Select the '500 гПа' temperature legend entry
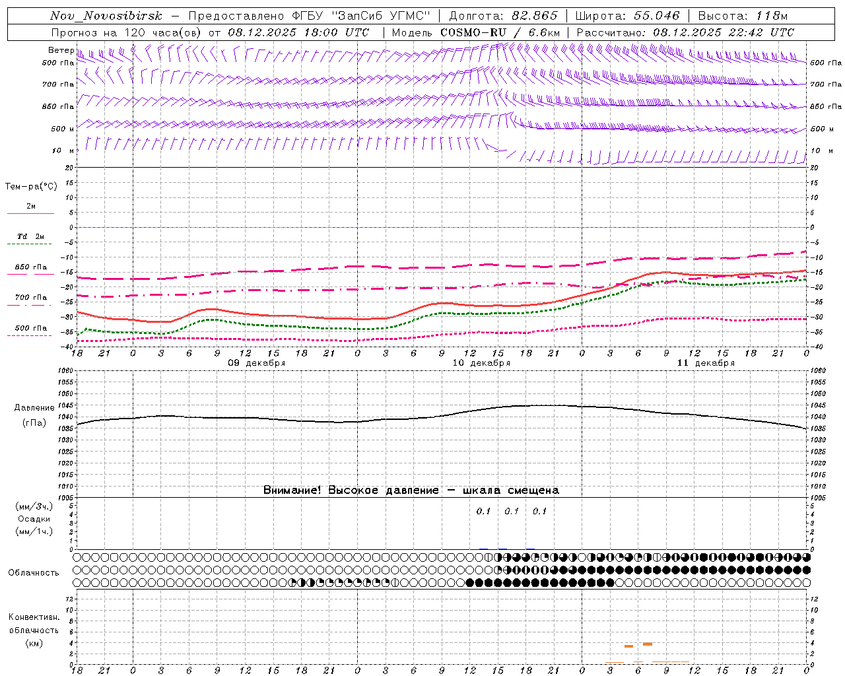This screenshot has height=676, width=845. 31,328
